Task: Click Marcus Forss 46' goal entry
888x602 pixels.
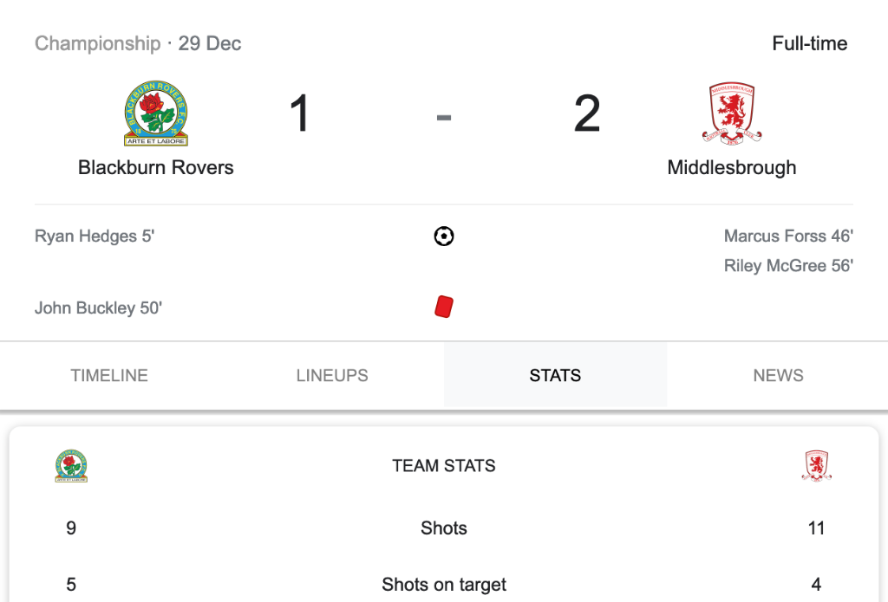Action: (x=788, y=236)
